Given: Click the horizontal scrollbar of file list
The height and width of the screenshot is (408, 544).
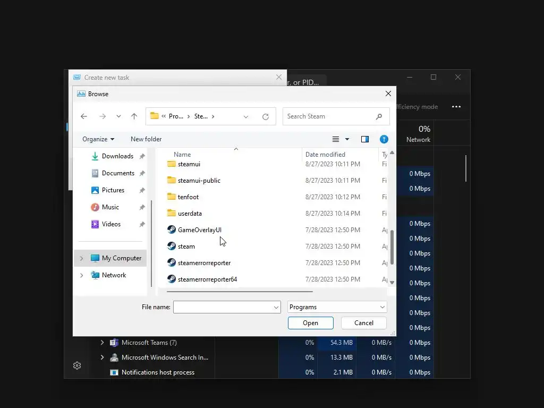Looking at the screenshot, I should pos(240,292).
